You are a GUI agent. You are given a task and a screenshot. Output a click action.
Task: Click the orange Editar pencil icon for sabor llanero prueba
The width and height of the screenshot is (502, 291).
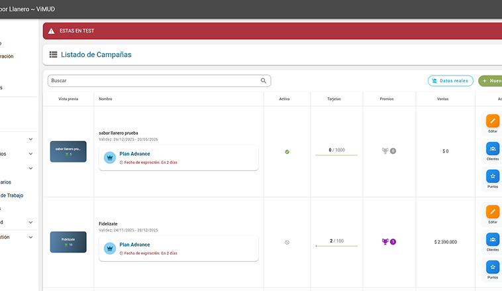coord(493,121)
